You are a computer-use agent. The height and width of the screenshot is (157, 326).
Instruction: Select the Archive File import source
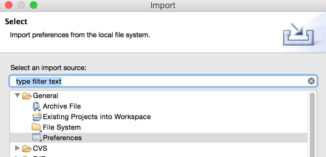coord(62,106)
